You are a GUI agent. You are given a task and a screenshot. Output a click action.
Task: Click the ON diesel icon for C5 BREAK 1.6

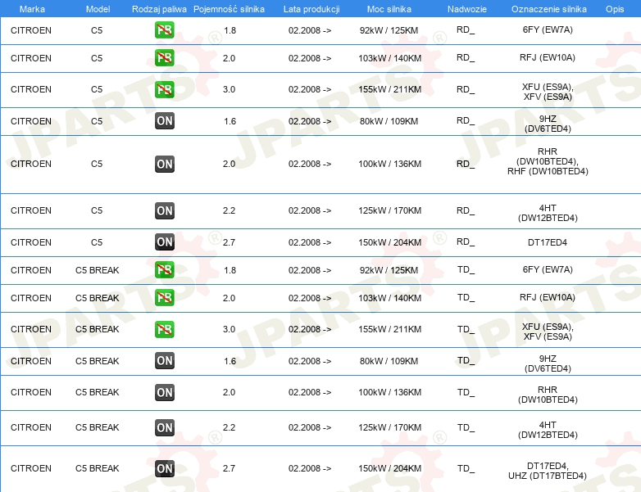point(164,360)
